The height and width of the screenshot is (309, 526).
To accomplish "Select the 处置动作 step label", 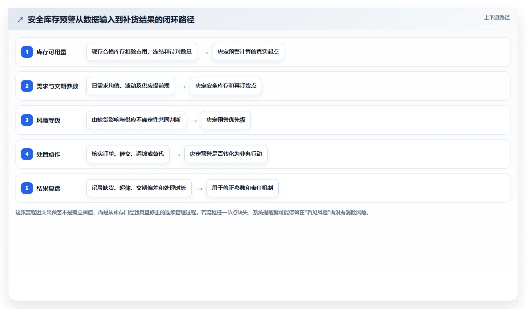I will tap(48, 154).
